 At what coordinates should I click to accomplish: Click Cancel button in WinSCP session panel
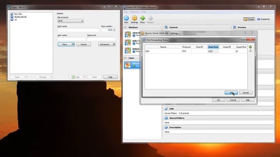pos(84,44)
